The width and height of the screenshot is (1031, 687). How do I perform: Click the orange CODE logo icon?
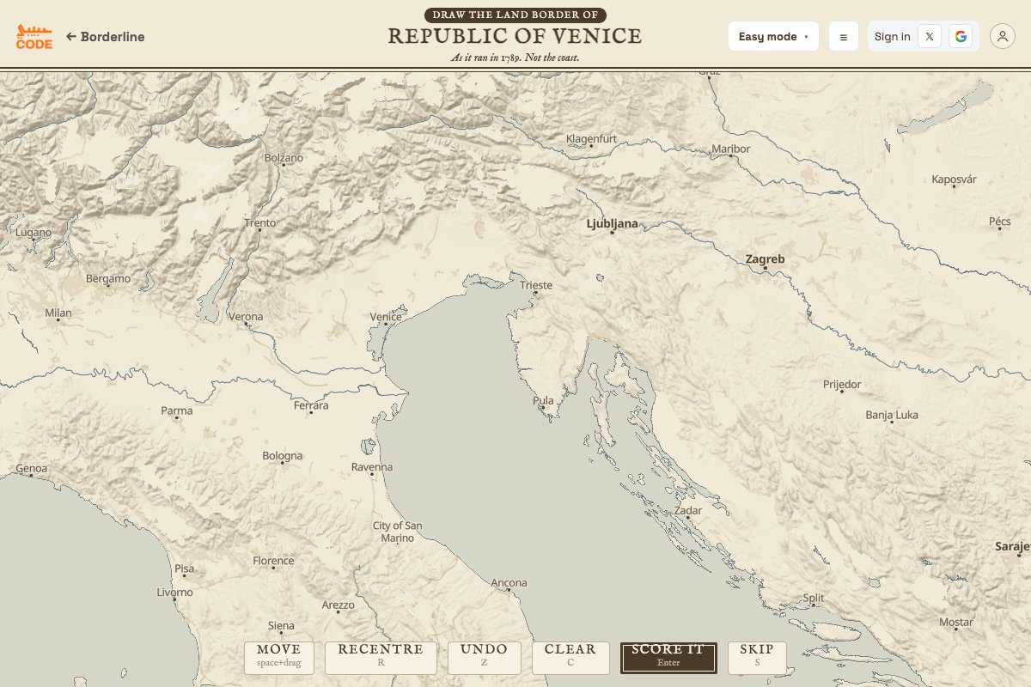coord(34,36)
